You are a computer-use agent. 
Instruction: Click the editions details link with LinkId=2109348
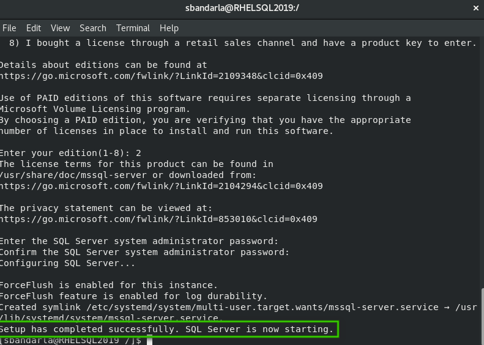point(161,76)
